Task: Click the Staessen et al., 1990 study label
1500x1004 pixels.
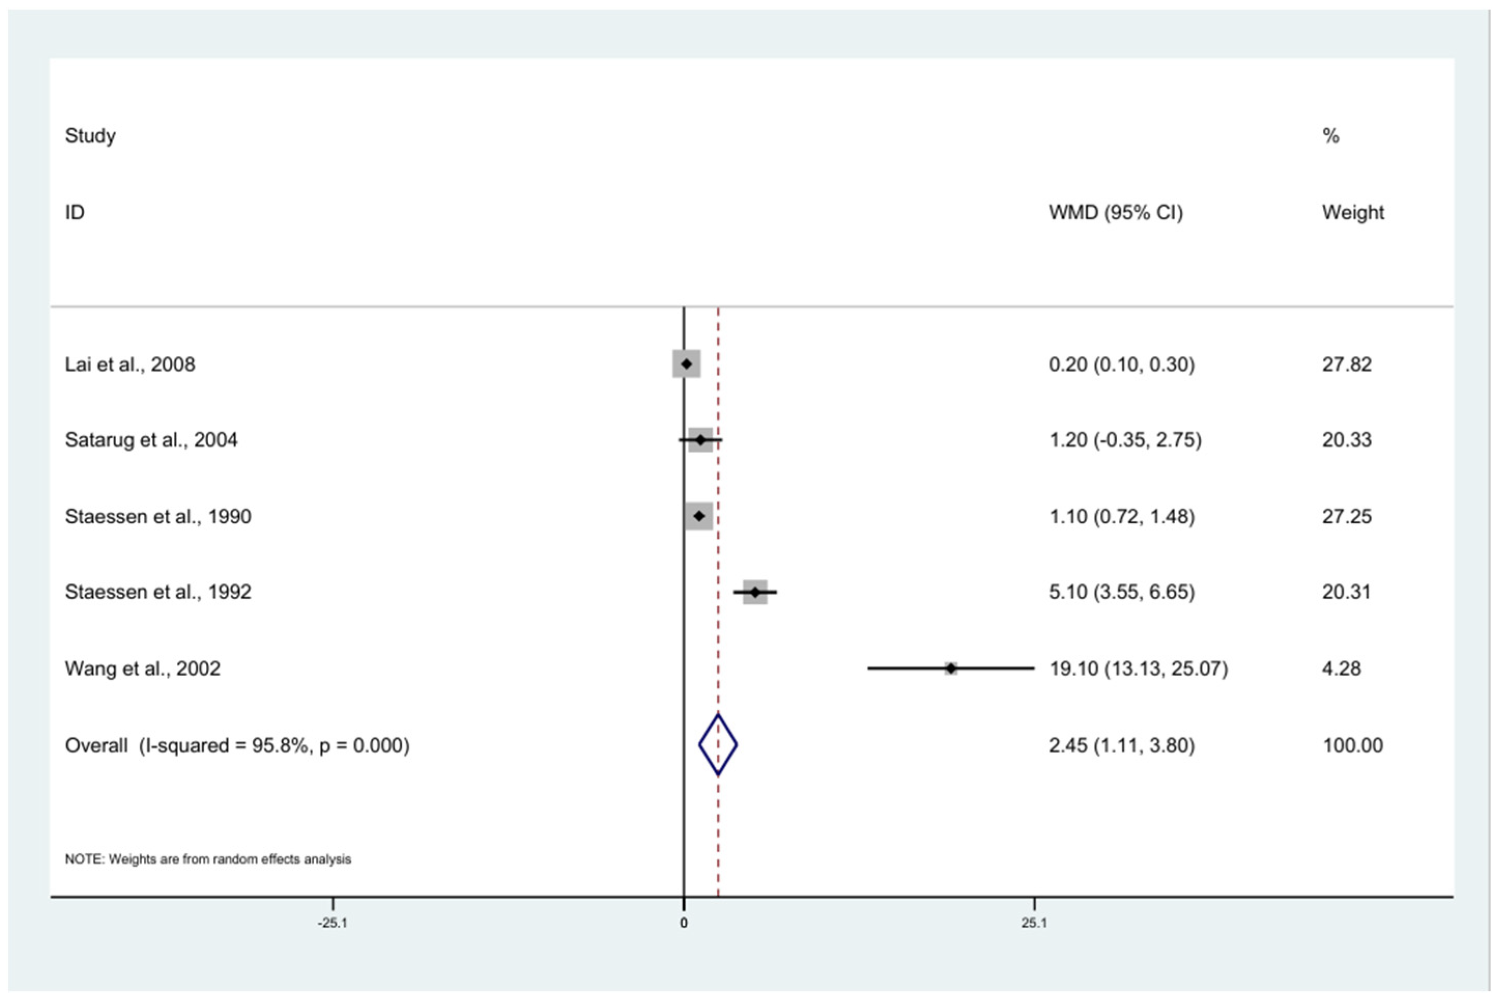Action: point(157,516)
